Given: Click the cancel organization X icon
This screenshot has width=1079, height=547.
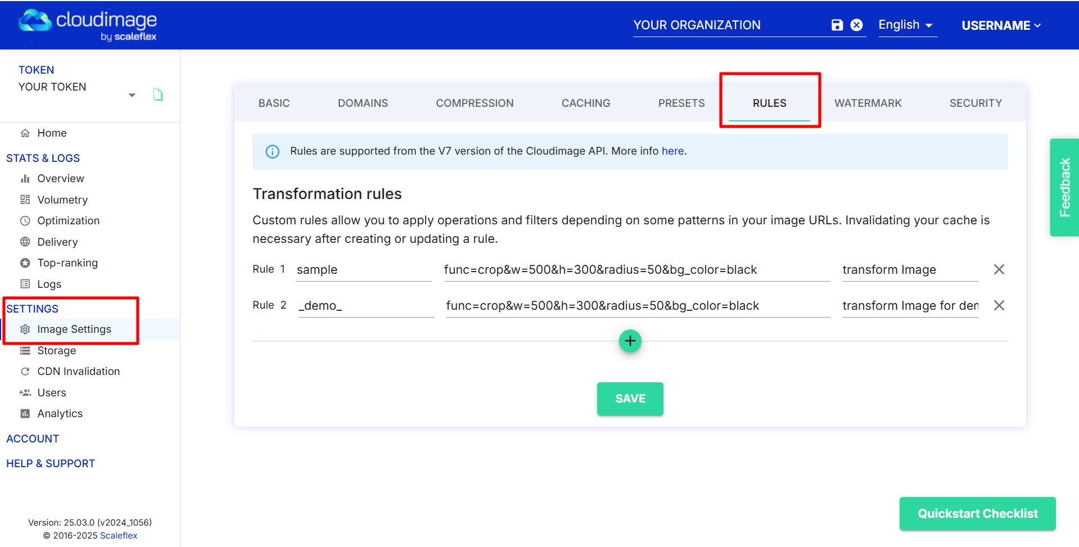Looking at the screenshot, I should click(x=856, y=25).
